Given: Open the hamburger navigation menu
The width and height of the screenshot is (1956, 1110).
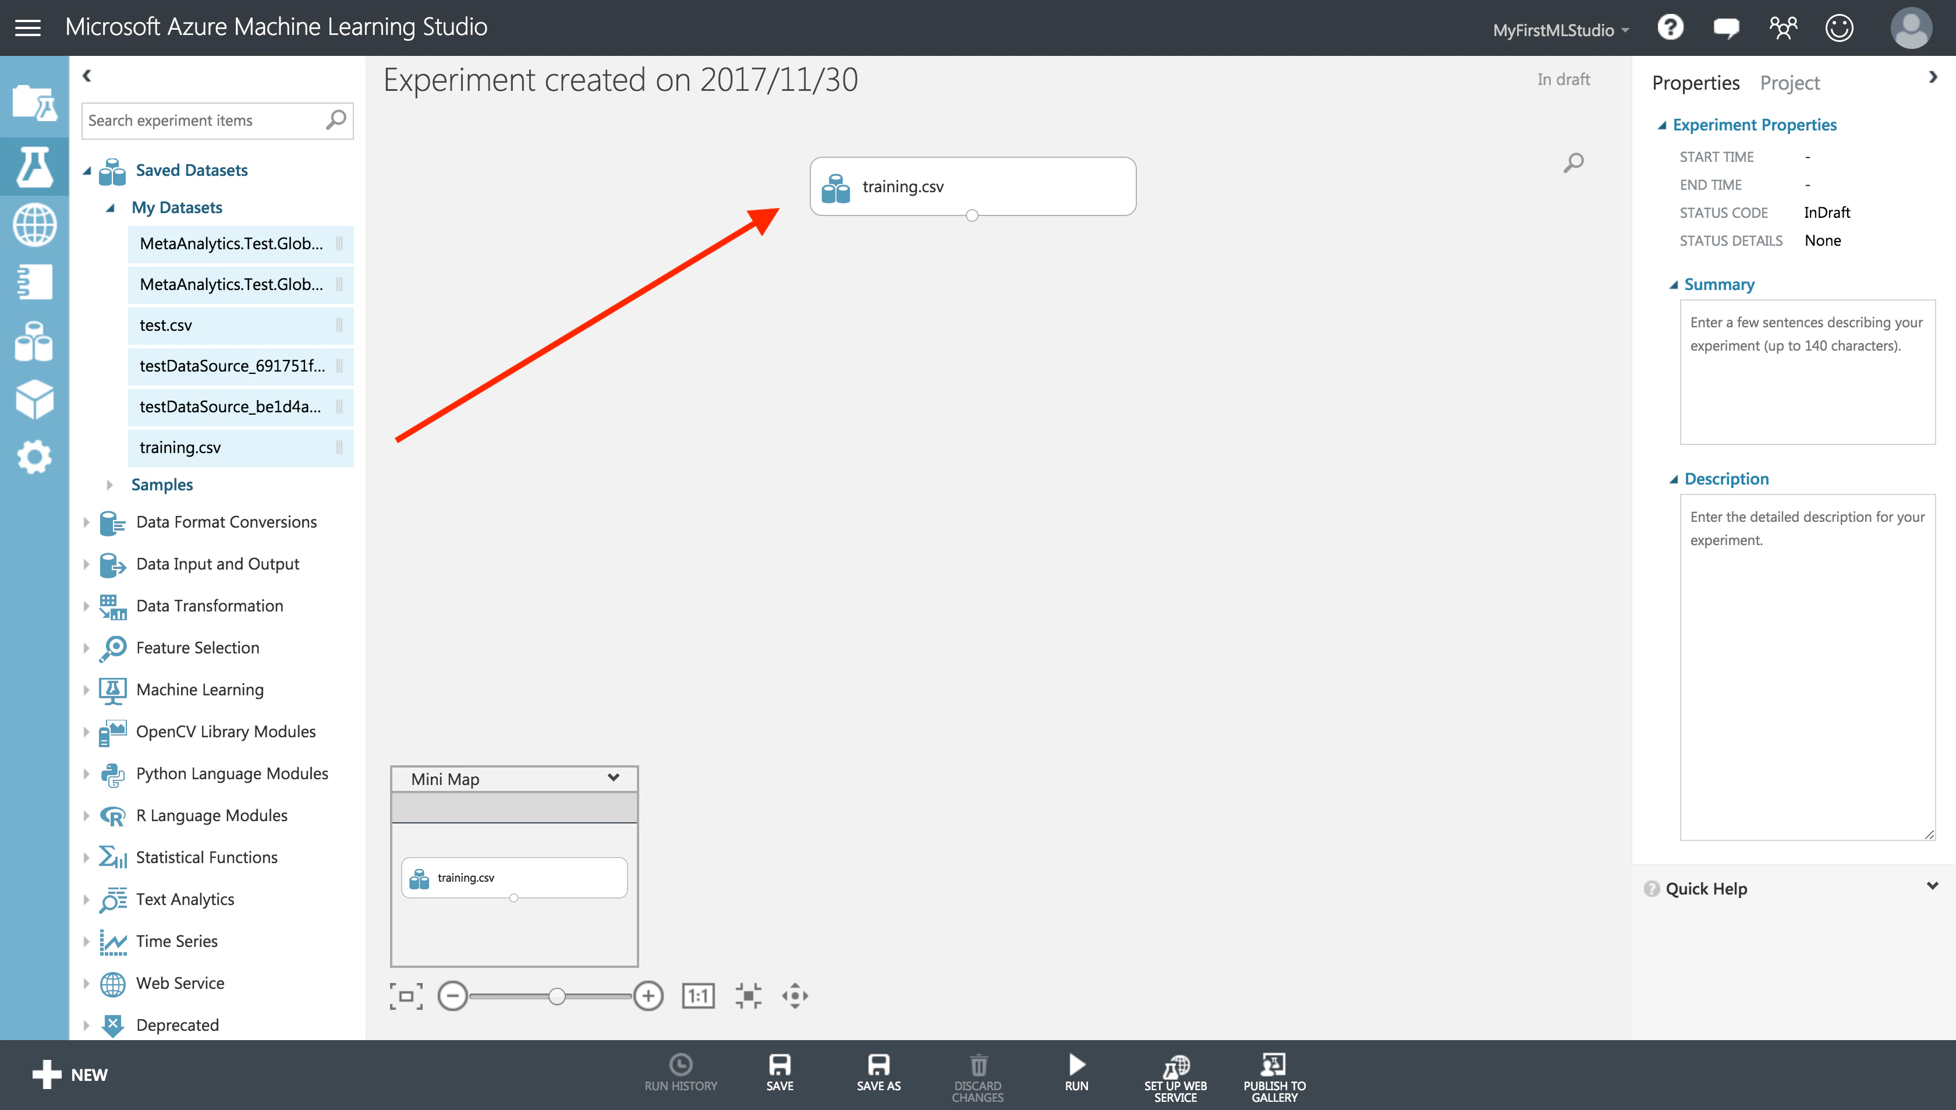Looking at the screenshot, I should [x=28, y=28].
